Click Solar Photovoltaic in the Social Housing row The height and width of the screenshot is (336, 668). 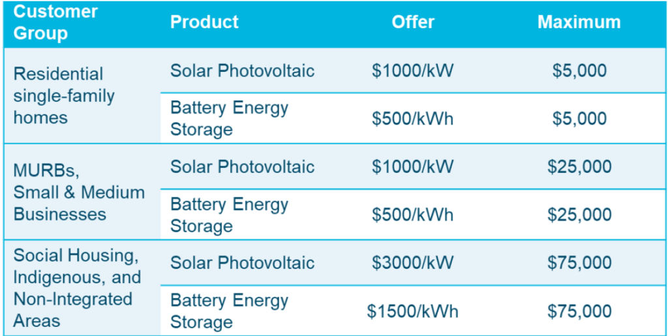243,263
